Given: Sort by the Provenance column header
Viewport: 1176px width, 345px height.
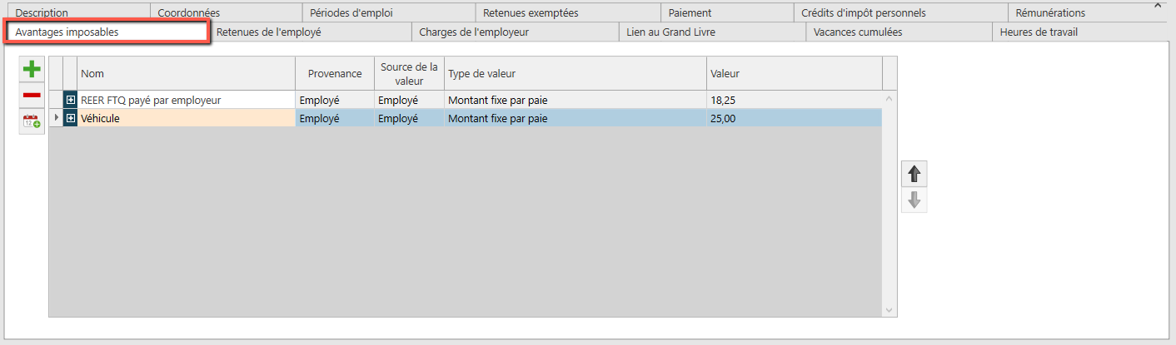Looking at the screenshot, I should click(x=335, y=73).
